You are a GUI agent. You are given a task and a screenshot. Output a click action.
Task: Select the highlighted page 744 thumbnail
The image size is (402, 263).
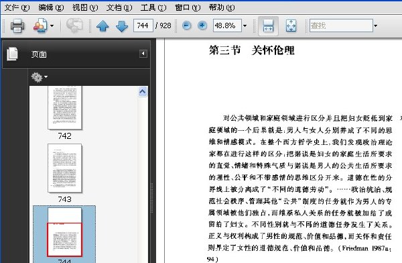click(64, 232)
